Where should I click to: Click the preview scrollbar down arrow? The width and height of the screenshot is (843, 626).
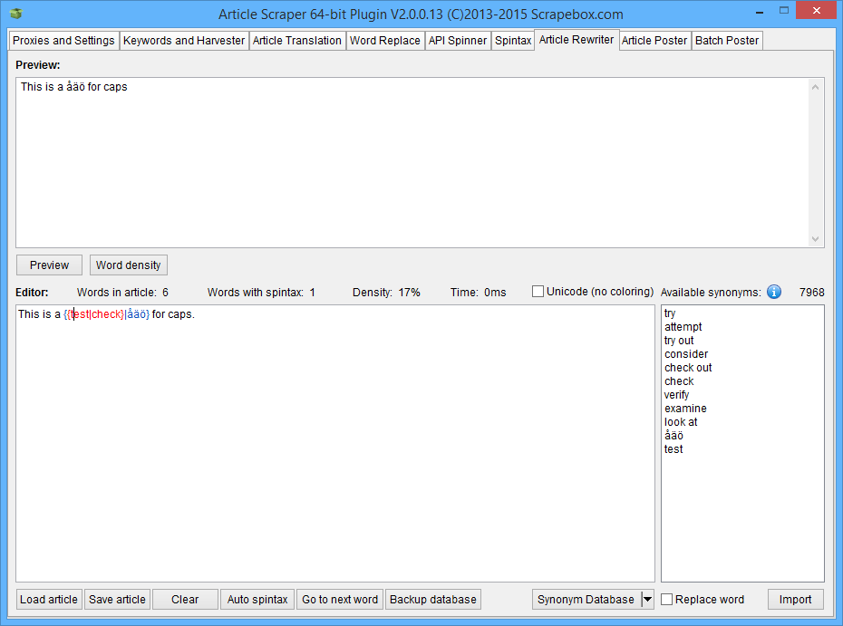(815, 239)
